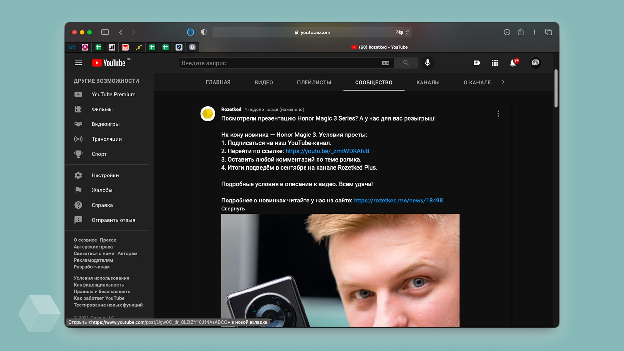Switch to the pinned Gmail-style red envelope tab
The height and width of the screenshot is (351, 624).
click(125, 47)
